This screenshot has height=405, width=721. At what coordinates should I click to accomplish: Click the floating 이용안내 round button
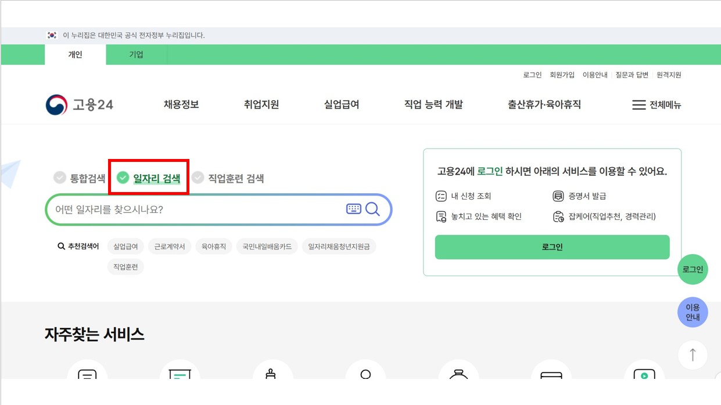[693, 312]
